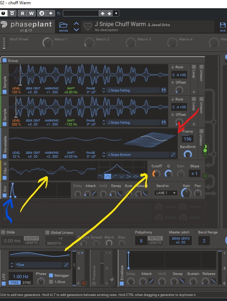The height and width of the screenshot is (301, 227).
Task: Click the Bend Range value 2
Action: pos(204,241)
